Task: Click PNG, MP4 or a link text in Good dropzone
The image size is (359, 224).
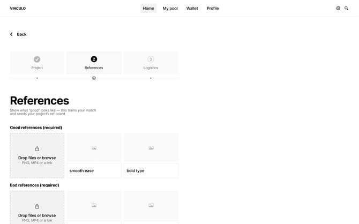Action: (x=37, y=163)
